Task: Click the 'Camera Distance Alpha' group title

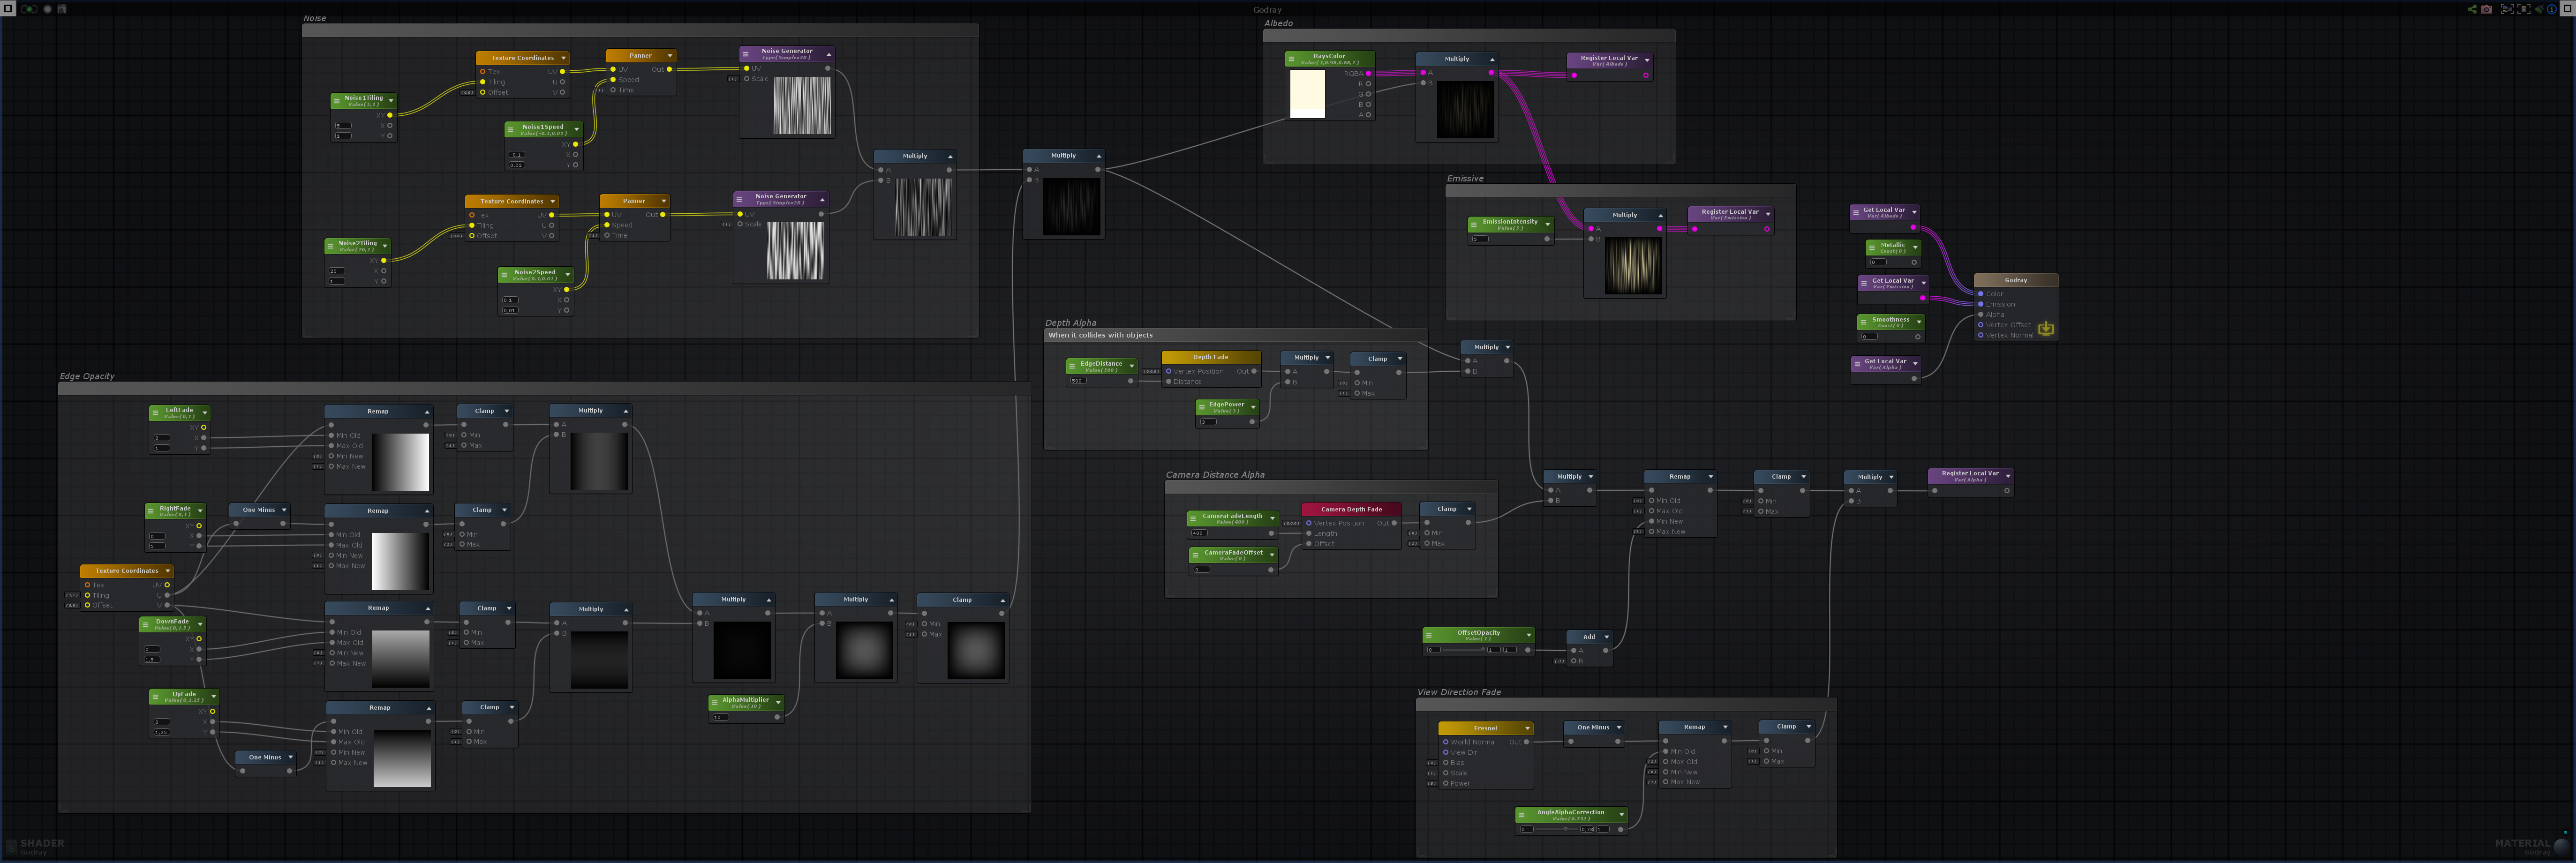Action: tap(1215, 475)
